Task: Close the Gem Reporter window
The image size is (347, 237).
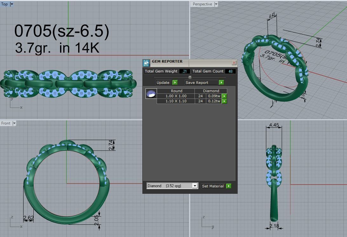Action: point(234,63)
